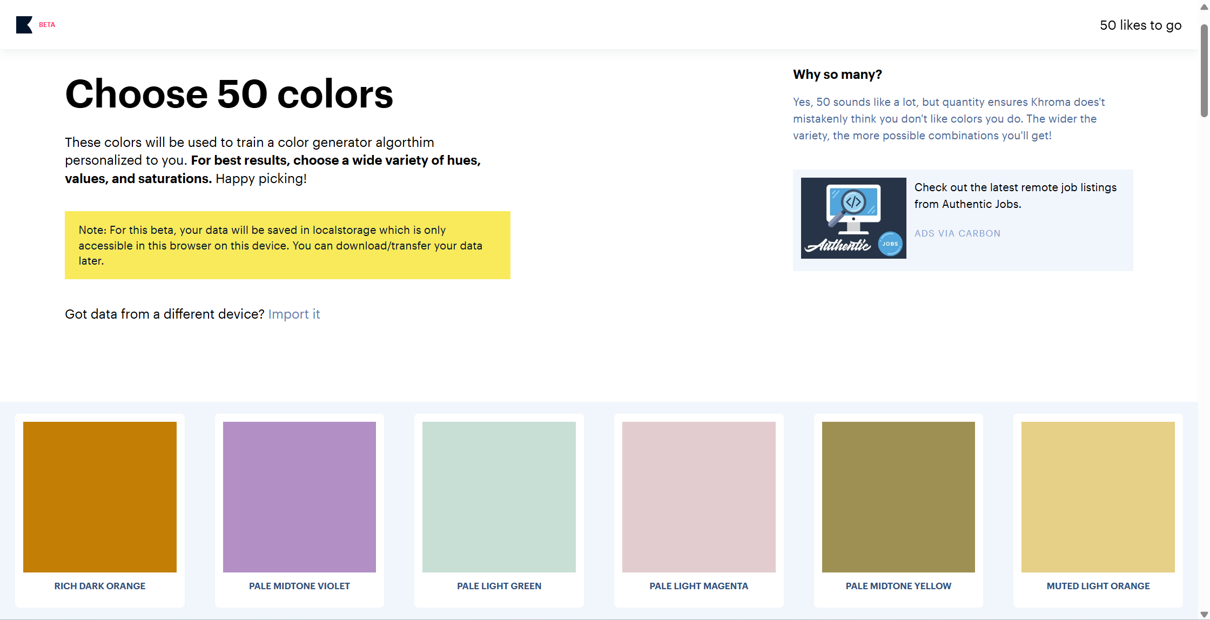The width and height of the screenshot is (1210, 620).
Task: Click the Import it link
Action: [294, 314]
